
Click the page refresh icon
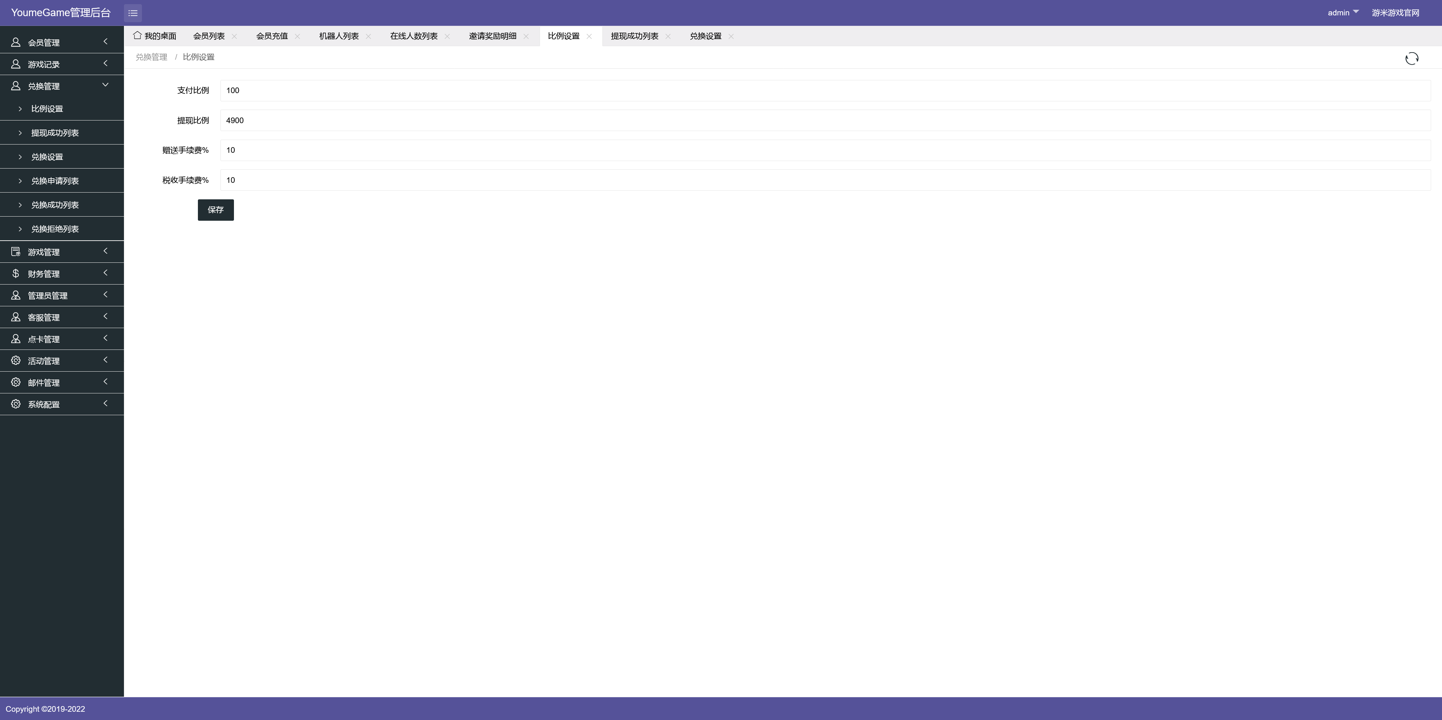click(x=1411, y=59)
